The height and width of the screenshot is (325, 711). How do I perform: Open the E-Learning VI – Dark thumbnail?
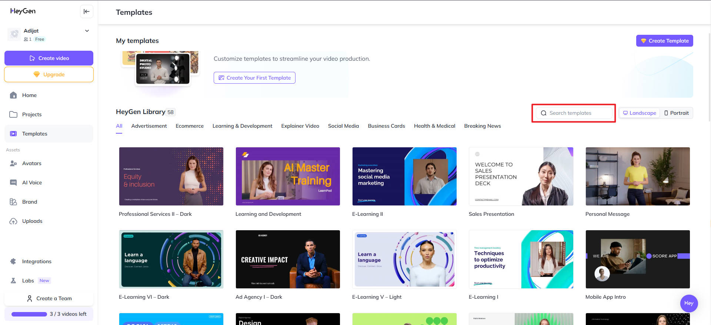171,259
